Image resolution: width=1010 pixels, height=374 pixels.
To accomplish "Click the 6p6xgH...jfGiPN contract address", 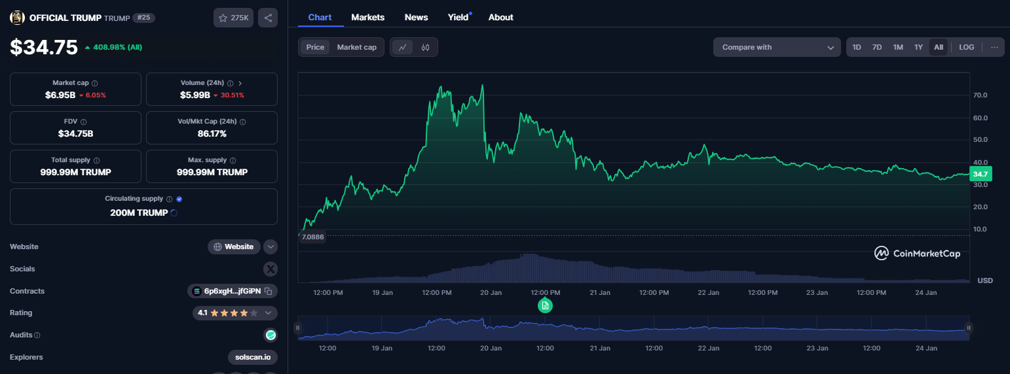I will click(233, 291).
